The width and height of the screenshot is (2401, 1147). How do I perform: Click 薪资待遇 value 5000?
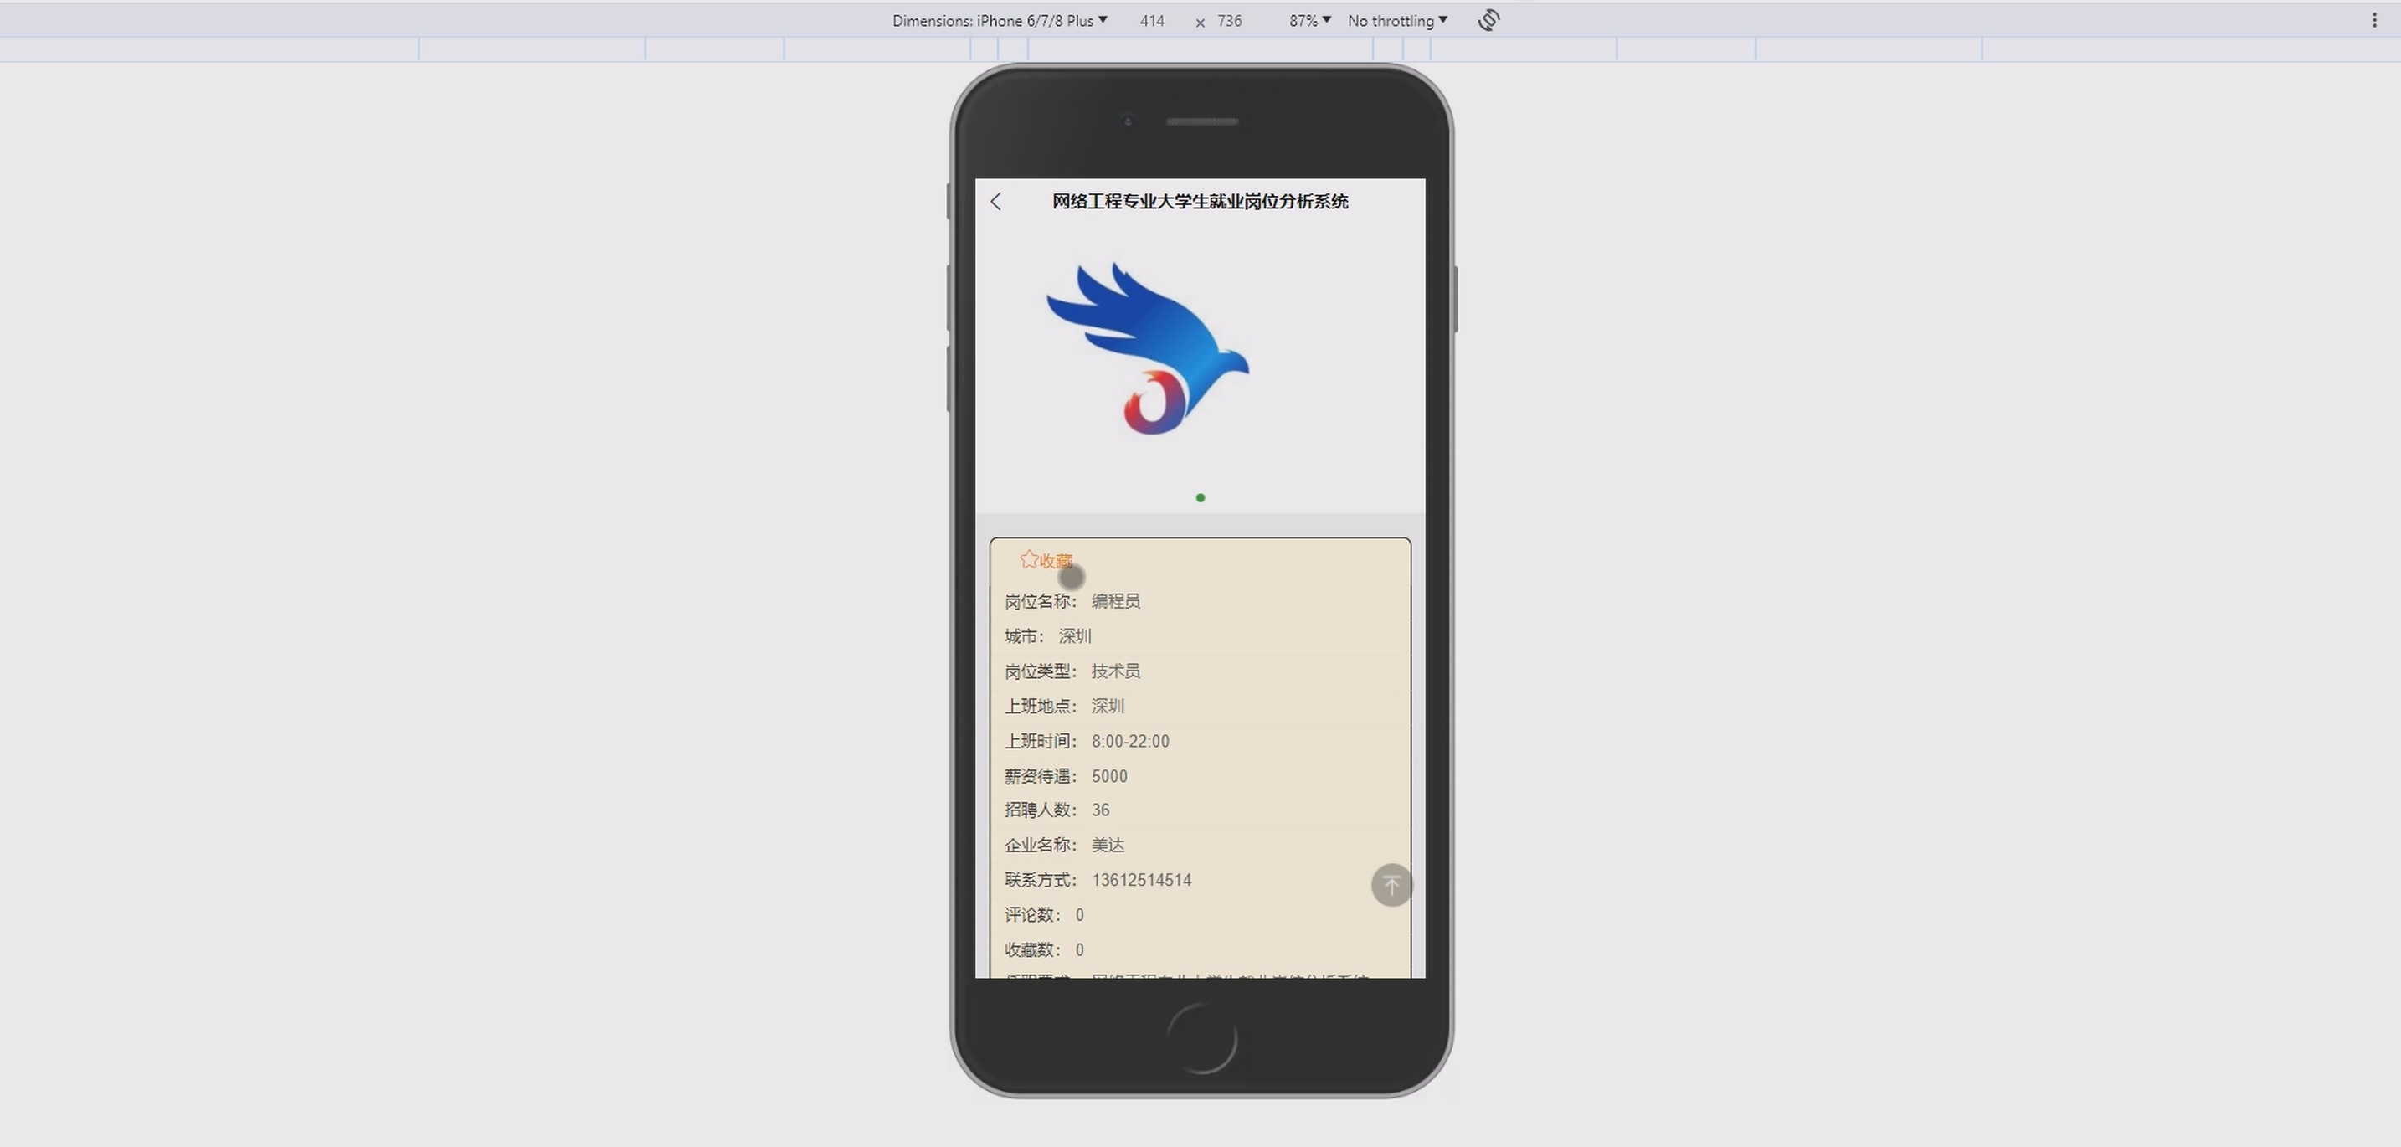click(x=1109, y=776)
